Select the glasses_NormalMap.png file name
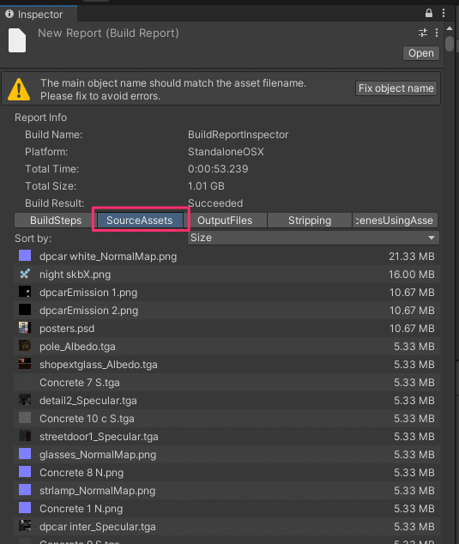This screenshot has height=544, width=459. (x=98, y=455)
